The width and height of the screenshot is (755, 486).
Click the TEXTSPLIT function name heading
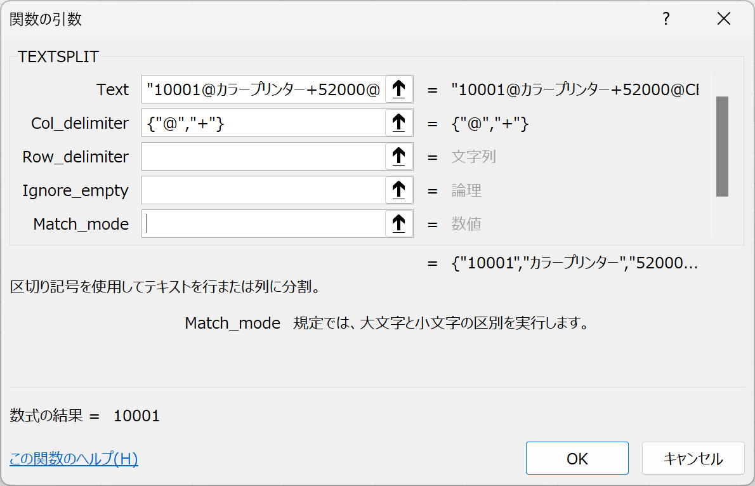[x=58, y=57]
